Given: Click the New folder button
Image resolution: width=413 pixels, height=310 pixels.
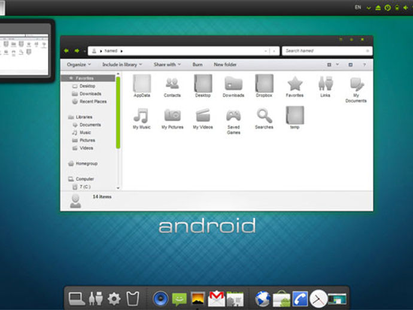Looking at the screenshot, I should [225, 65].
